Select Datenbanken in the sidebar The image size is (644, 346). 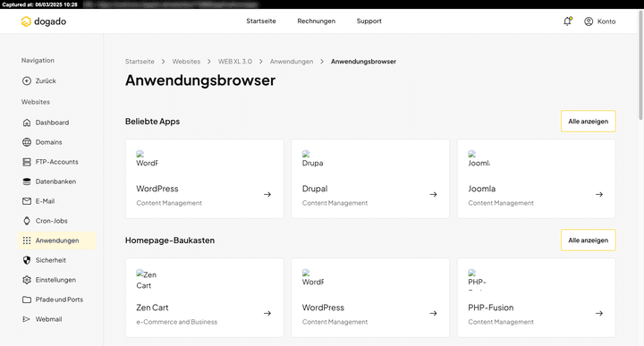(x=55, y=181)
